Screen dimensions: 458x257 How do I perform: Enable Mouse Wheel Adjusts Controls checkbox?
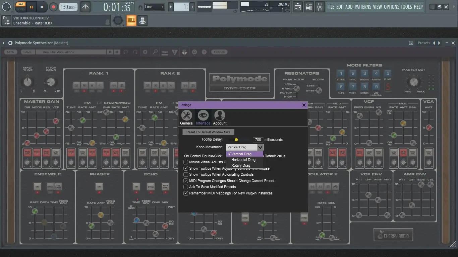pyautogui.click(x=186, y=162)
